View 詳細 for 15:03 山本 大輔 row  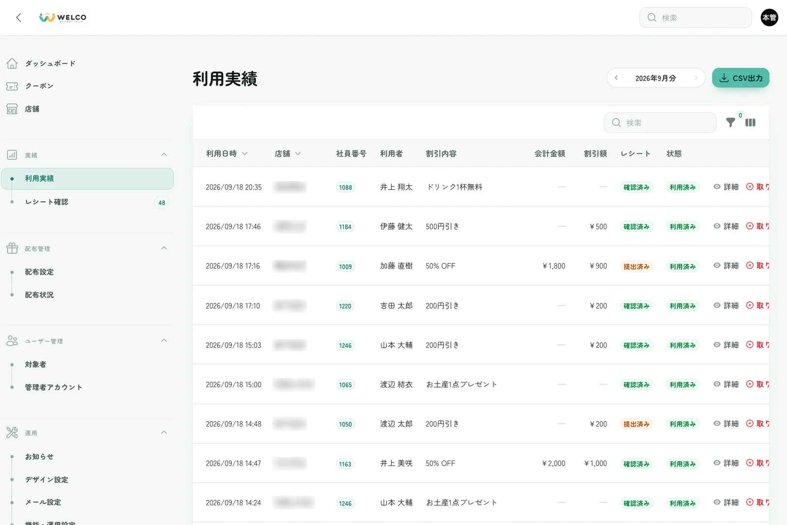[726, 345]
